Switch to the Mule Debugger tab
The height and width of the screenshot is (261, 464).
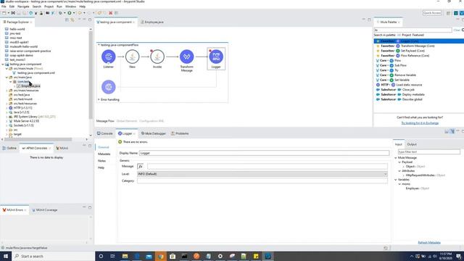point(153,133)
